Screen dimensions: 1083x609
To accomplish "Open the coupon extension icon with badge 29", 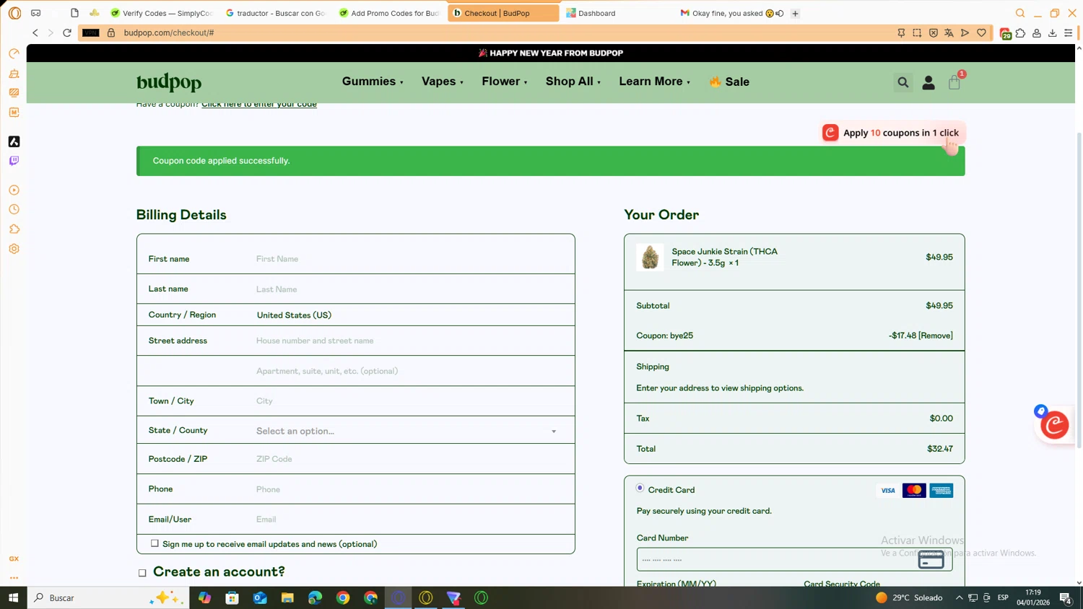I will pyautogui.click(x=1005, y=33).
